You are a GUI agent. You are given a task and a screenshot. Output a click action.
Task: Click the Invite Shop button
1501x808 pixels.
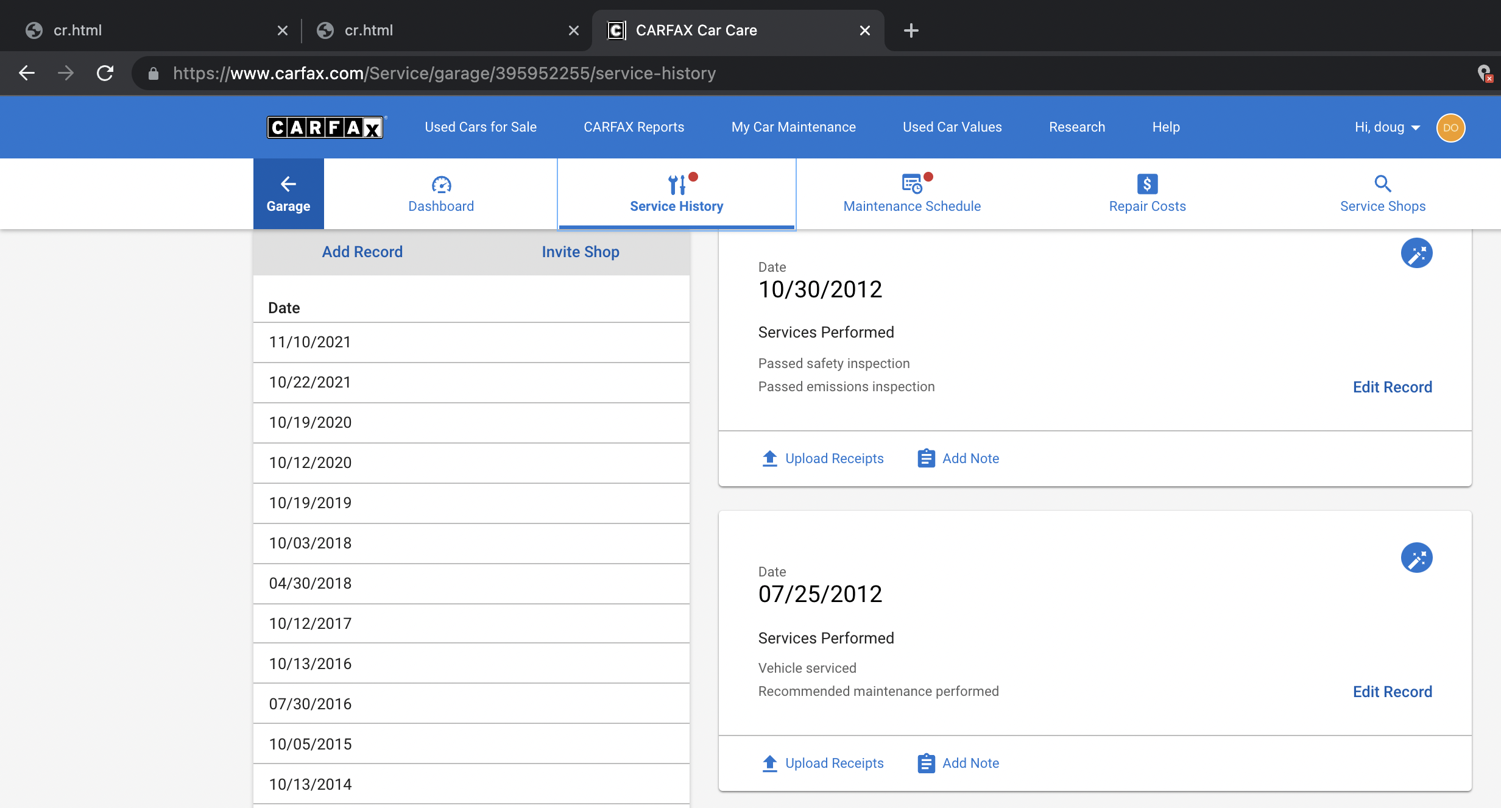pyautogui.click(x=581, y=252)
